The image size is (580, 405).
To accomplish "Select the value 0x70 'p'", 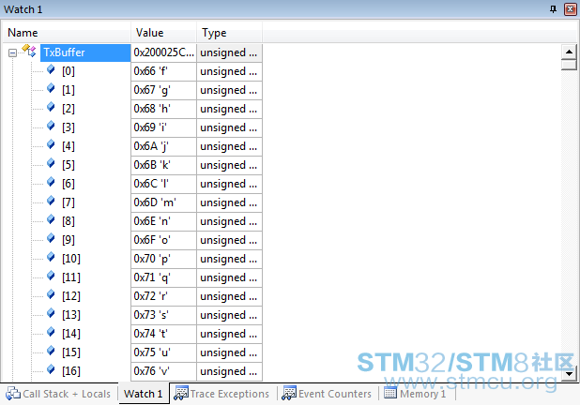I will [x=163, y=259].
